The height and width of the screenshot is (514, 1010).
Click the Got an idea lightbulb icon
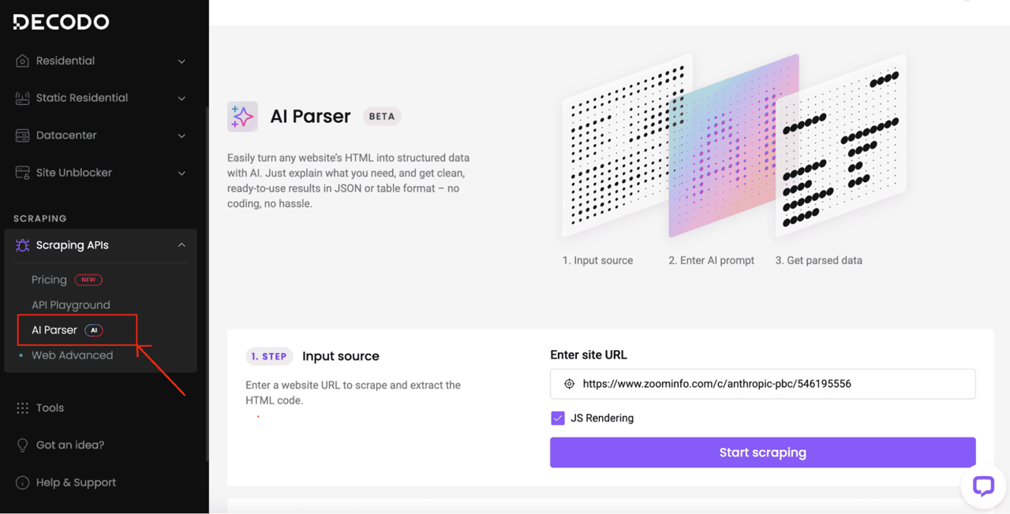[22, 445]
